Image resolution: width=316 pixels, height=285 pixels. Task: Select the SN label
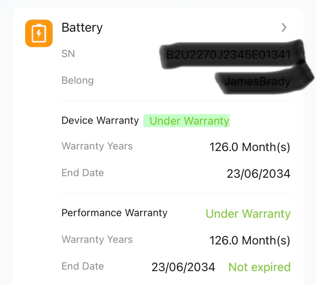click(68, 54)
